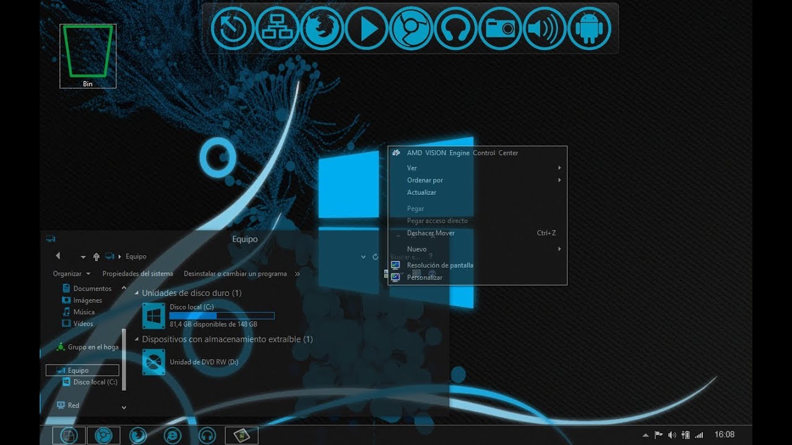Open the headphones dock icon

point(455,28)
